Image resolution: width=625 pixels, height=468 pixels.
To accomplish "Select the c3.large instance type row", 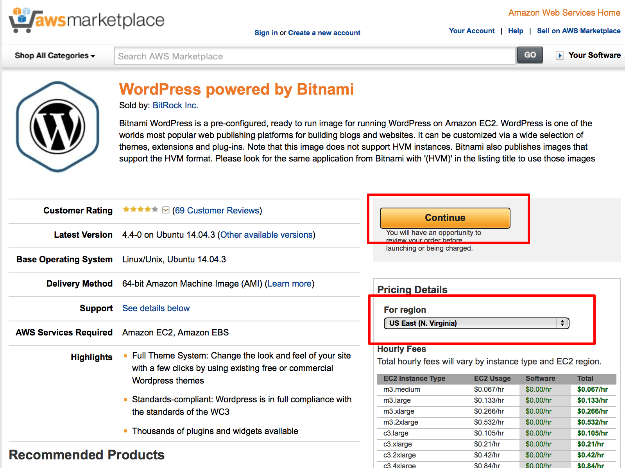I will pos(497,433).
